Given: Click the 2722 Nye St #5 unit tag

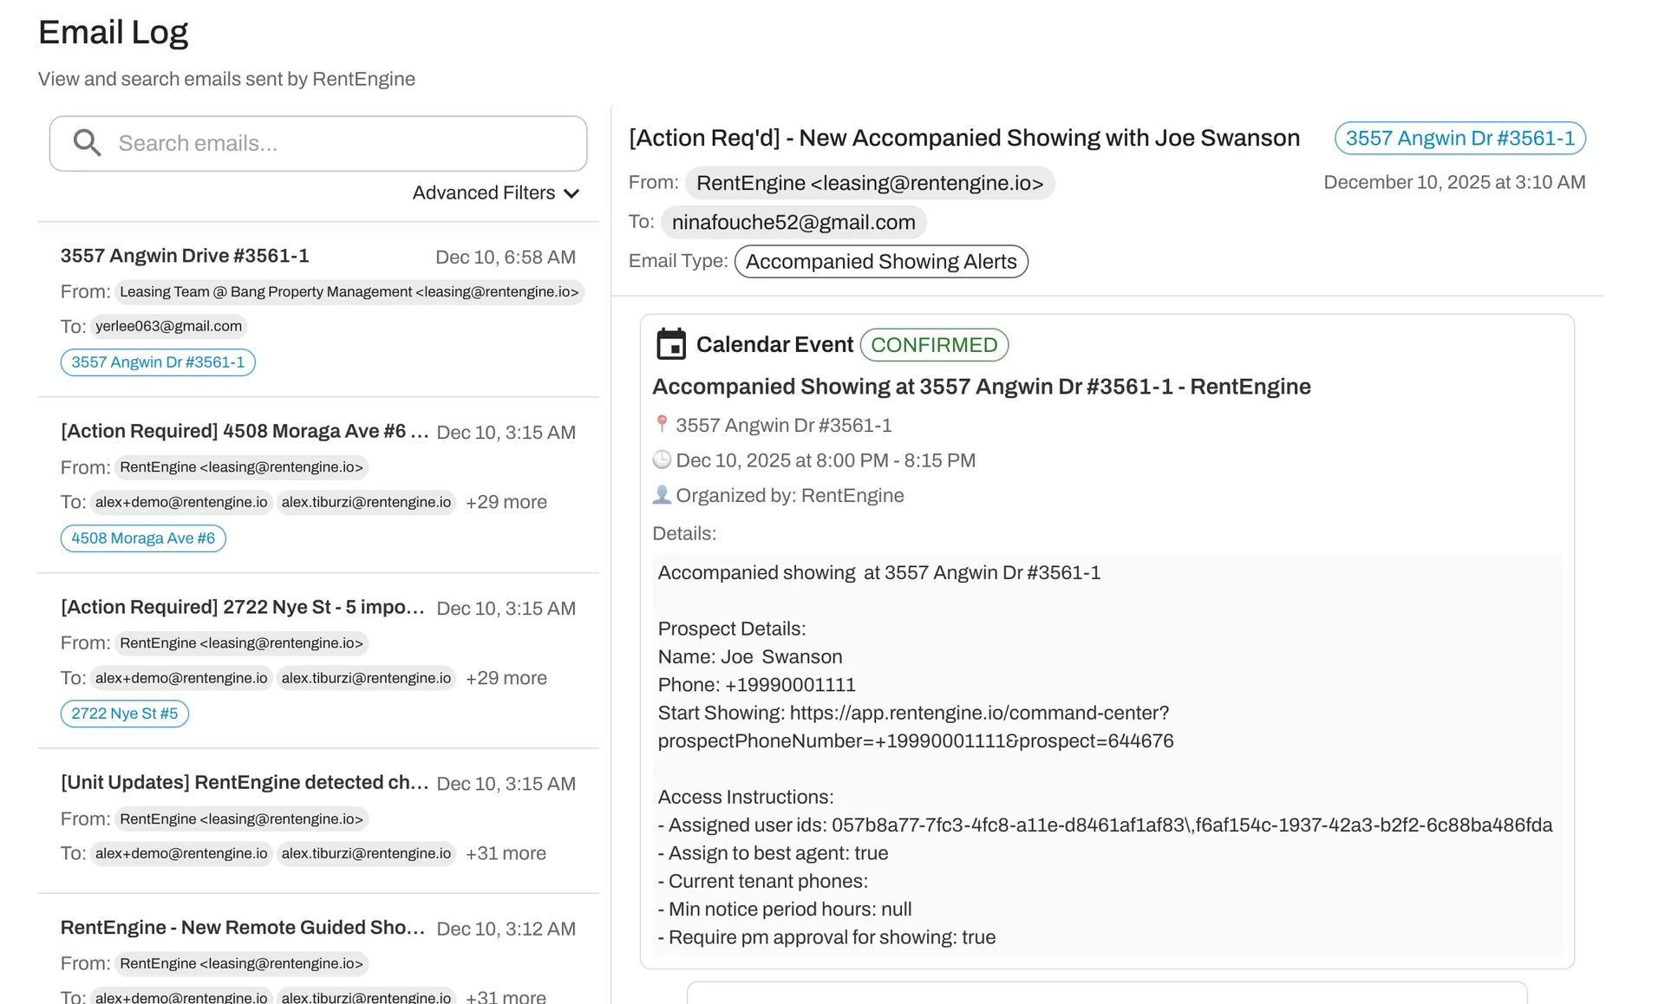Looking at the screenshot, I should [124, 713].
